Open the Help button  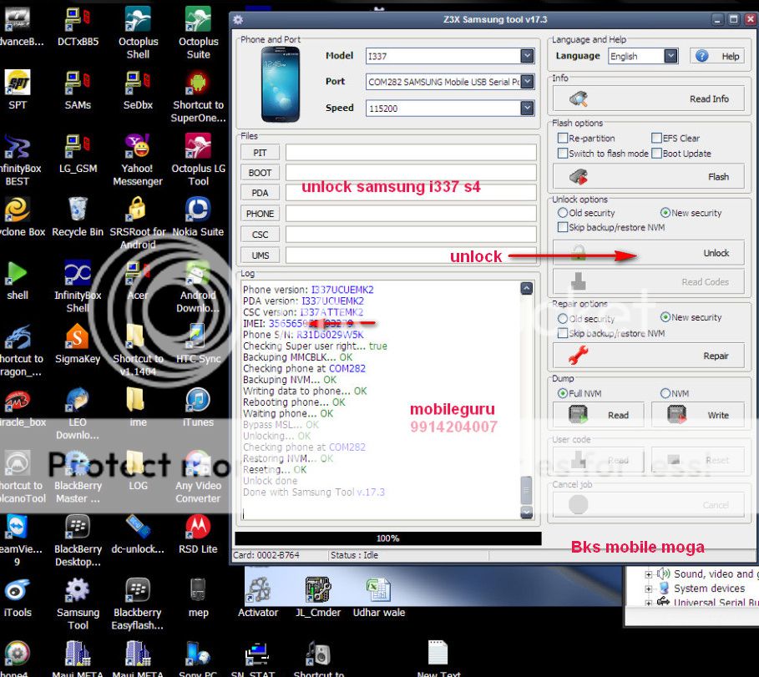[x=717, y=56]
